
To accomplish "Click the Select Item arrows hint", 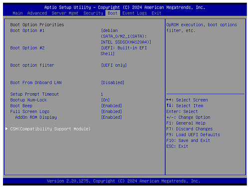I will (x=185, y=106).
